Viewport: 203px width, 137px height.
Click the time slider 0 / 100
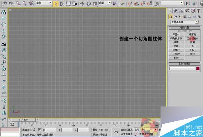click(23, 120)
